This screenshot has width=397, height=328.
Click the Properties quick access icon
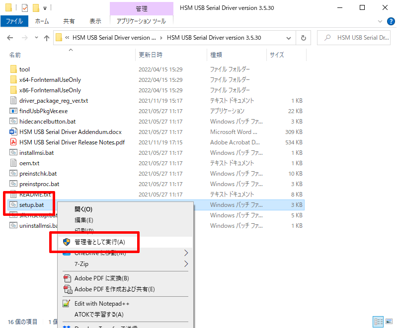click(25, 8)
